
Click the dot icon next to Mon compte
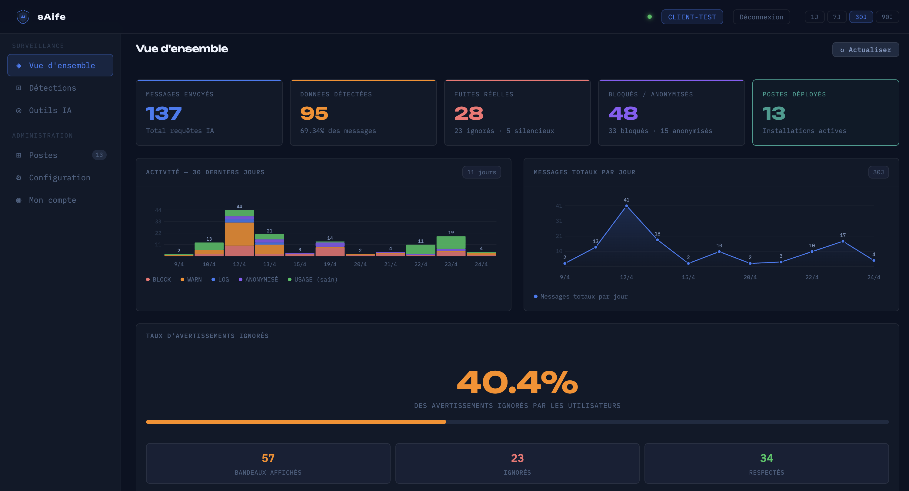click(19, 200)
